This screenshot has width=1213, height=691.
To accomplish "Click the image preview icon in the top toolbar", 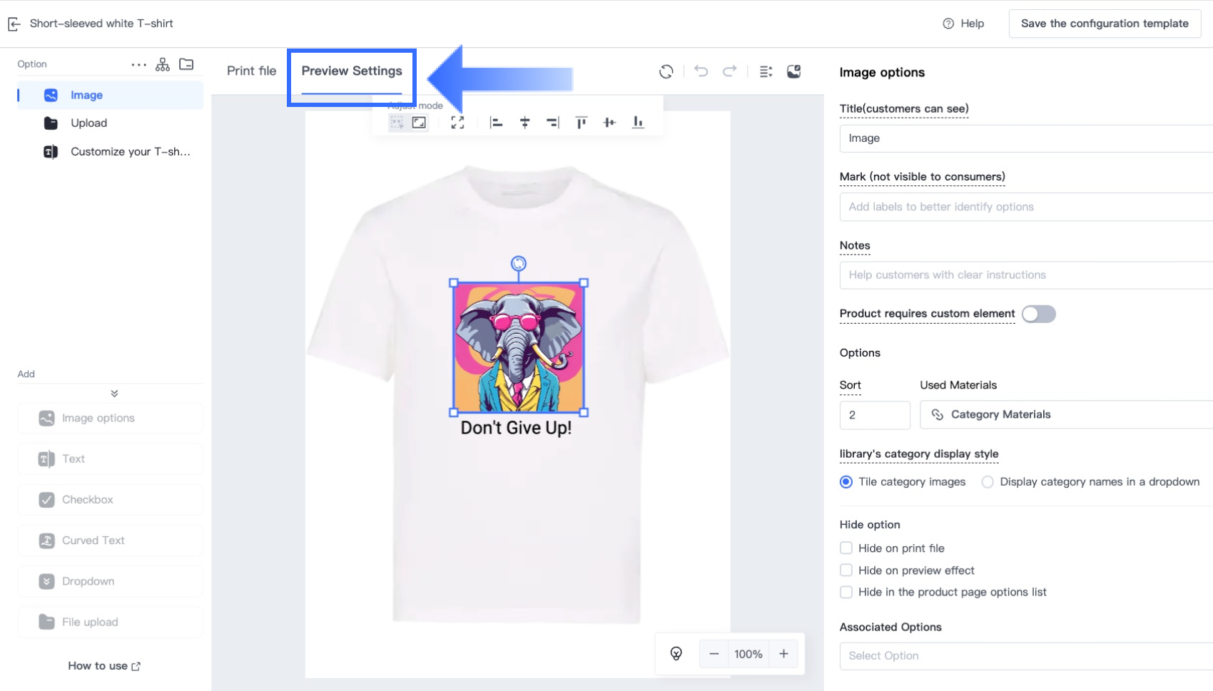I will 793,71.
